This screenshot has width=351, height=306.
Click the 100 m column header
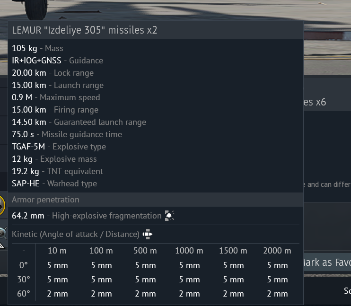(101, 251)
